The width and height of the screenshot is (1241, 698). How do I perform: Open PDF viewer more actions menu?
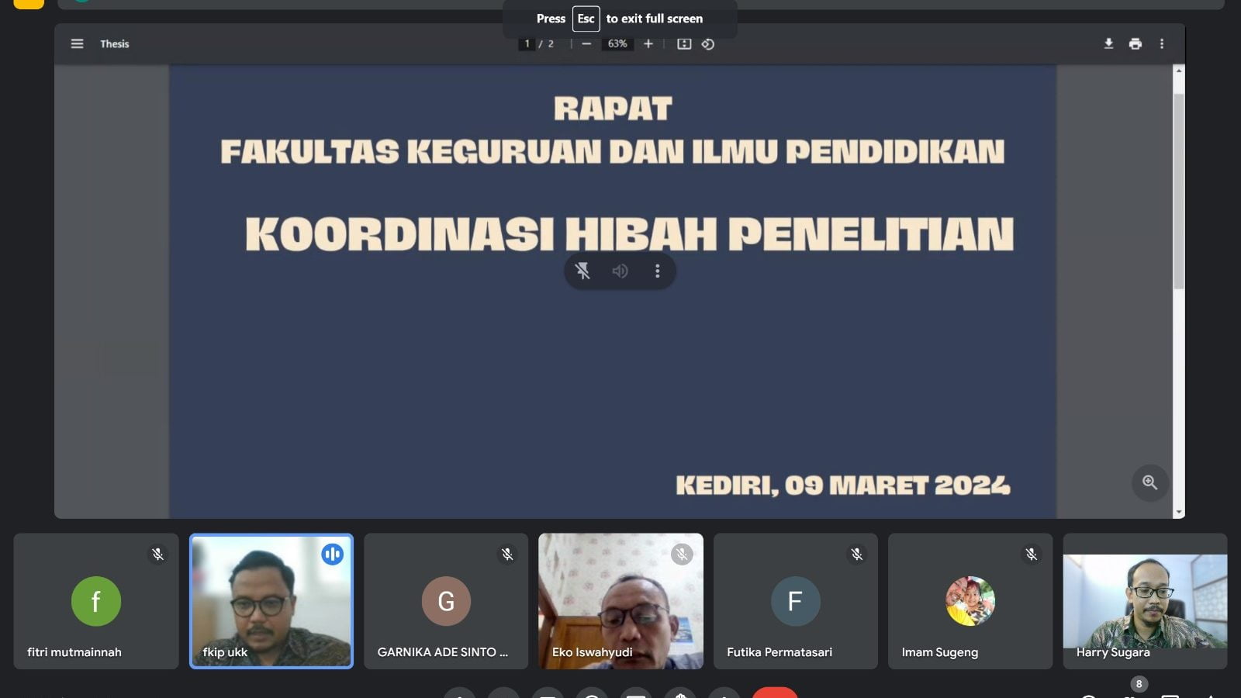1161,44
